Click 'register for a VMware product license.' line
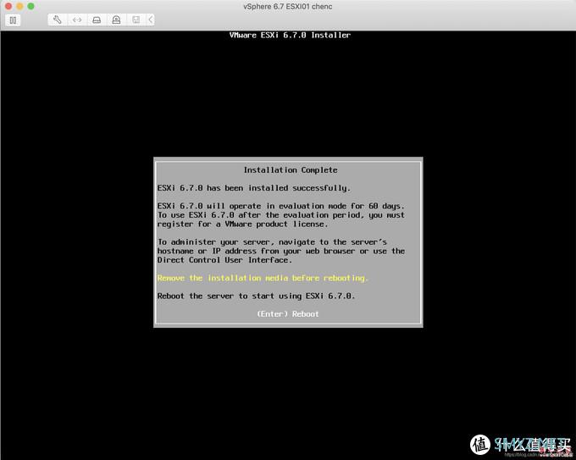 242,224
